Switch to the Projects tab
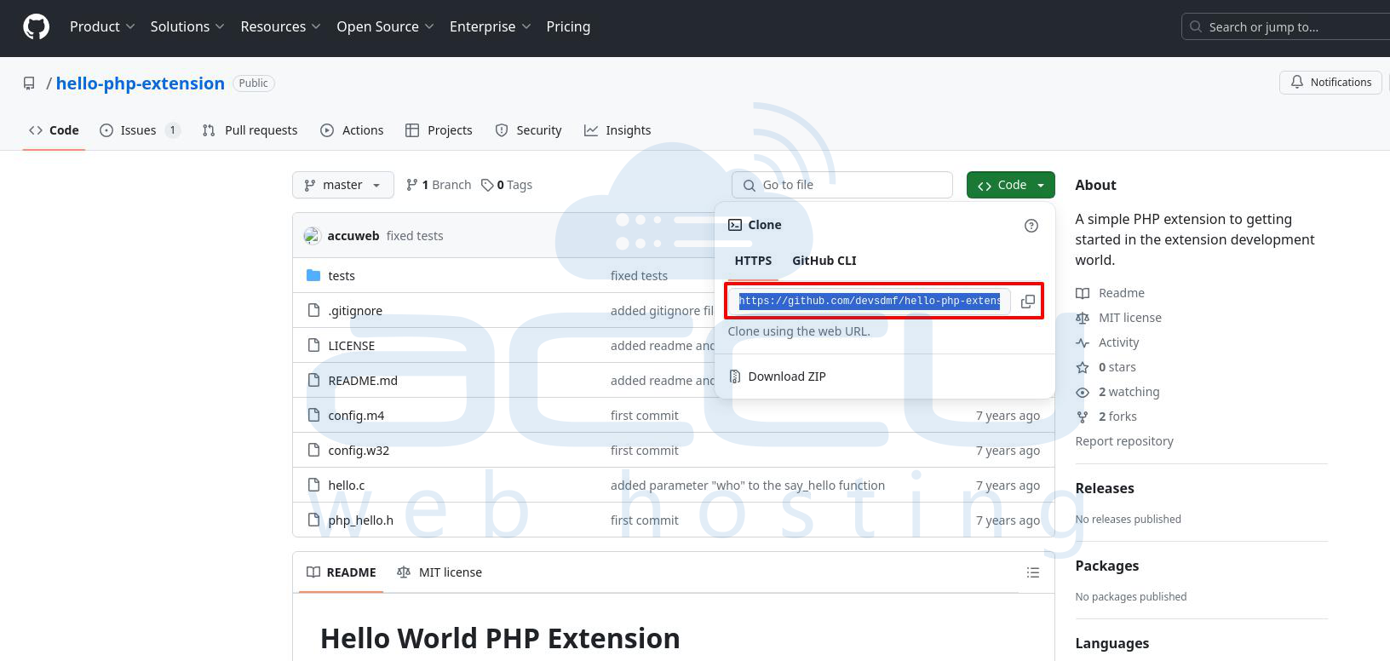1390x661 pixels. 439,130
